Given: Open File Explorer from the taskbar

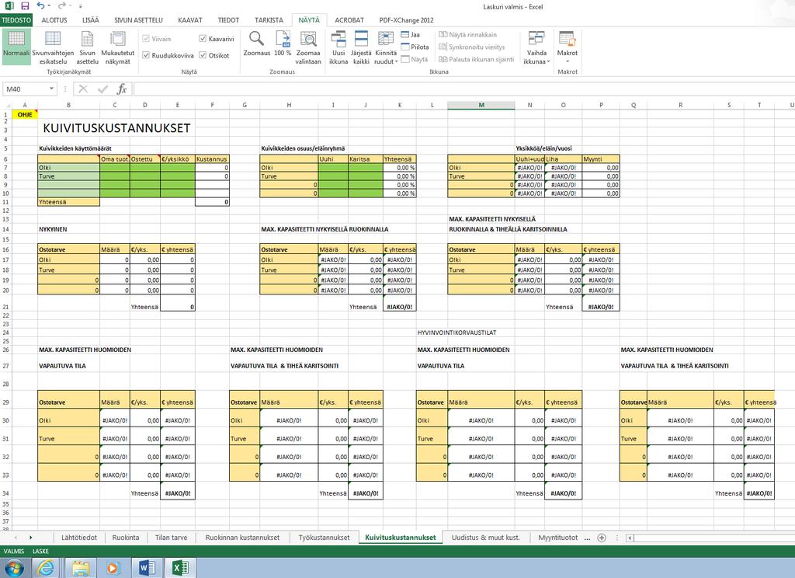Looking at the screenshot, I should pyautogui.click(x=80, y=567).
